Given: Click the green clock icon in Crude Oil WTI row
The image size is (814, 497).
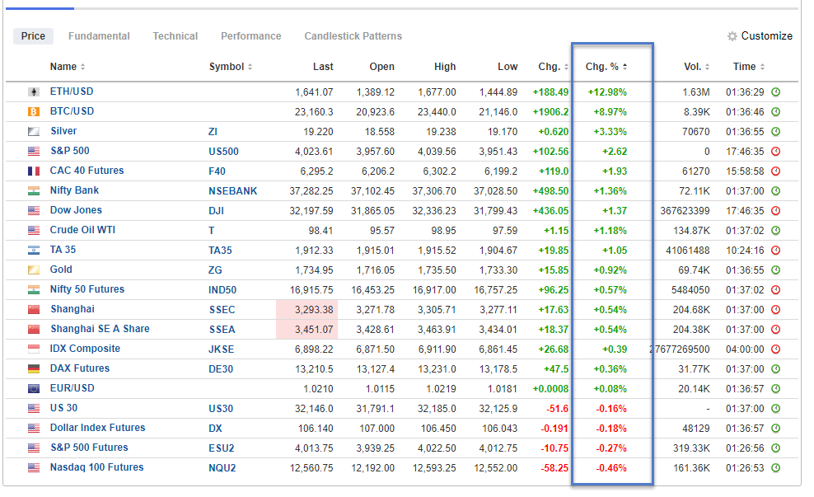Looking at the screenshot, I should tap(775, 231).
